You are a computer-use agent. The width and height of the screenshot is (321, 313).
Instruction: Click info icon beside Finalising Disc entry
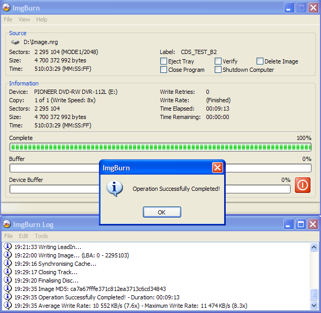pos(7,280)
